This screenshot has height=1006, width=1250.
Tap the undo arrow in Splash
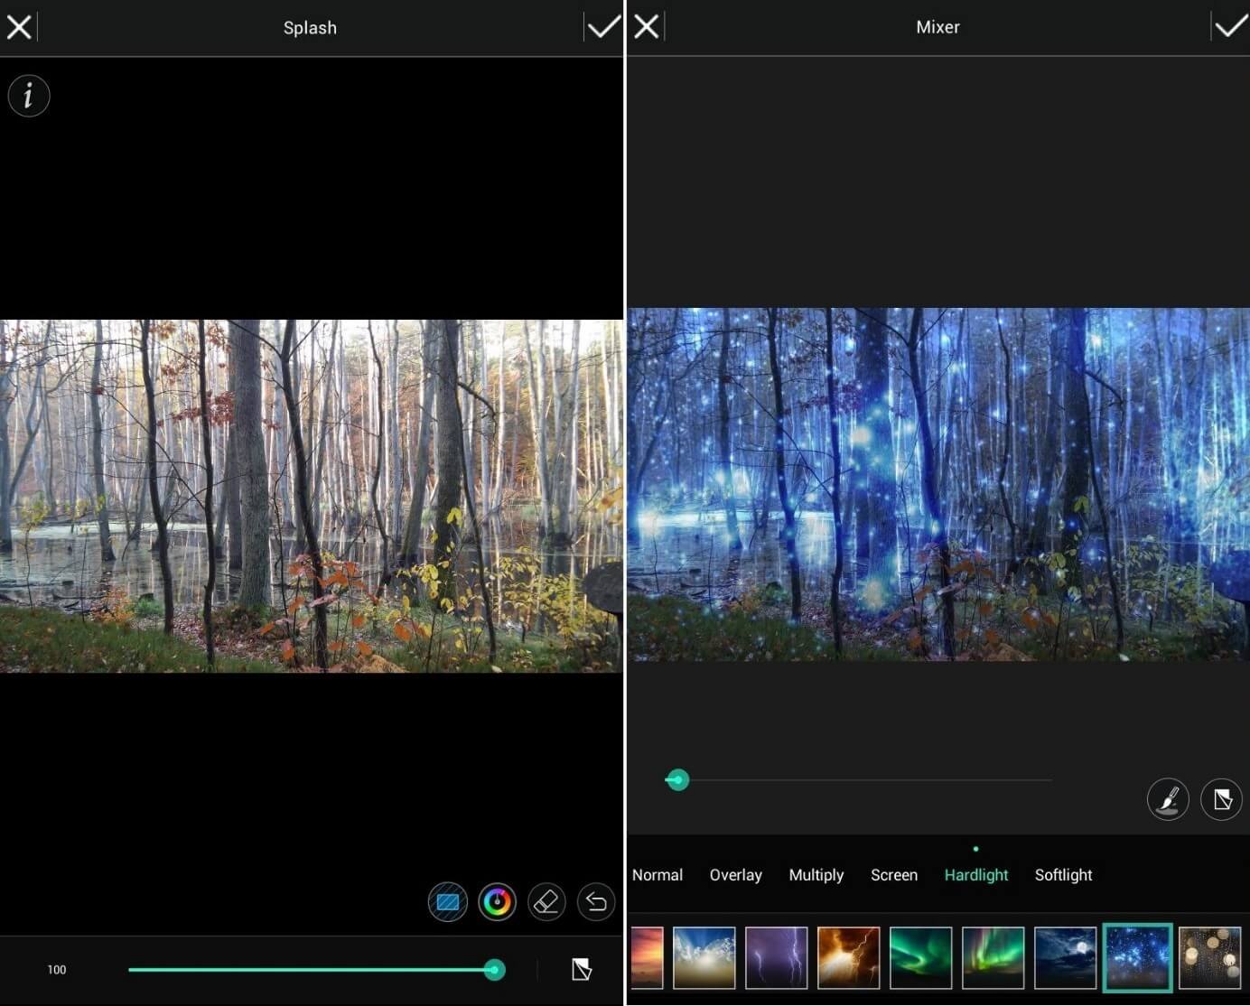pyautogui.click(x=596, y=901)
